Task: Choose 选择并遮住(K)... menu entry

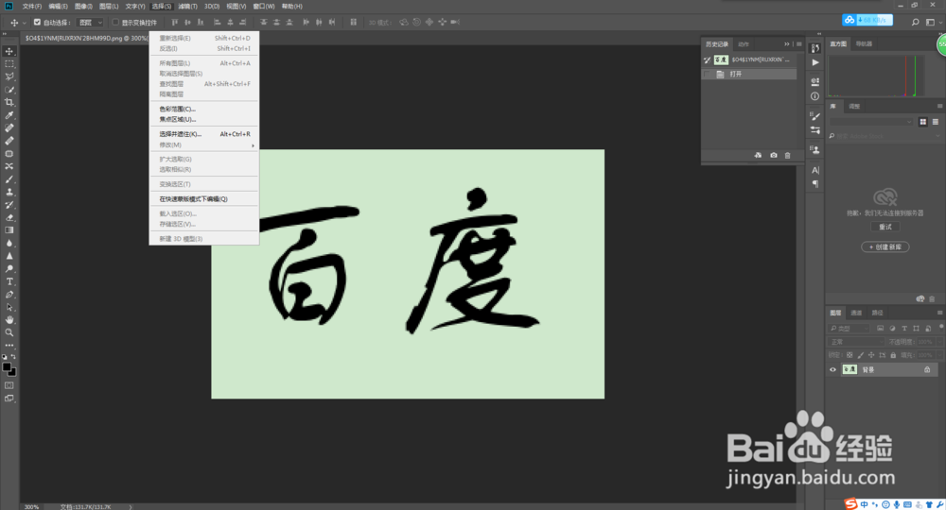Action: (204, 134)
